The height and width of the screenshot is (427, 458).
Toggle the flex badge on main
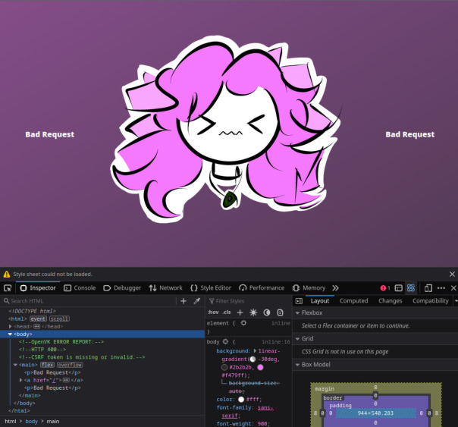[x=47, y=365]
